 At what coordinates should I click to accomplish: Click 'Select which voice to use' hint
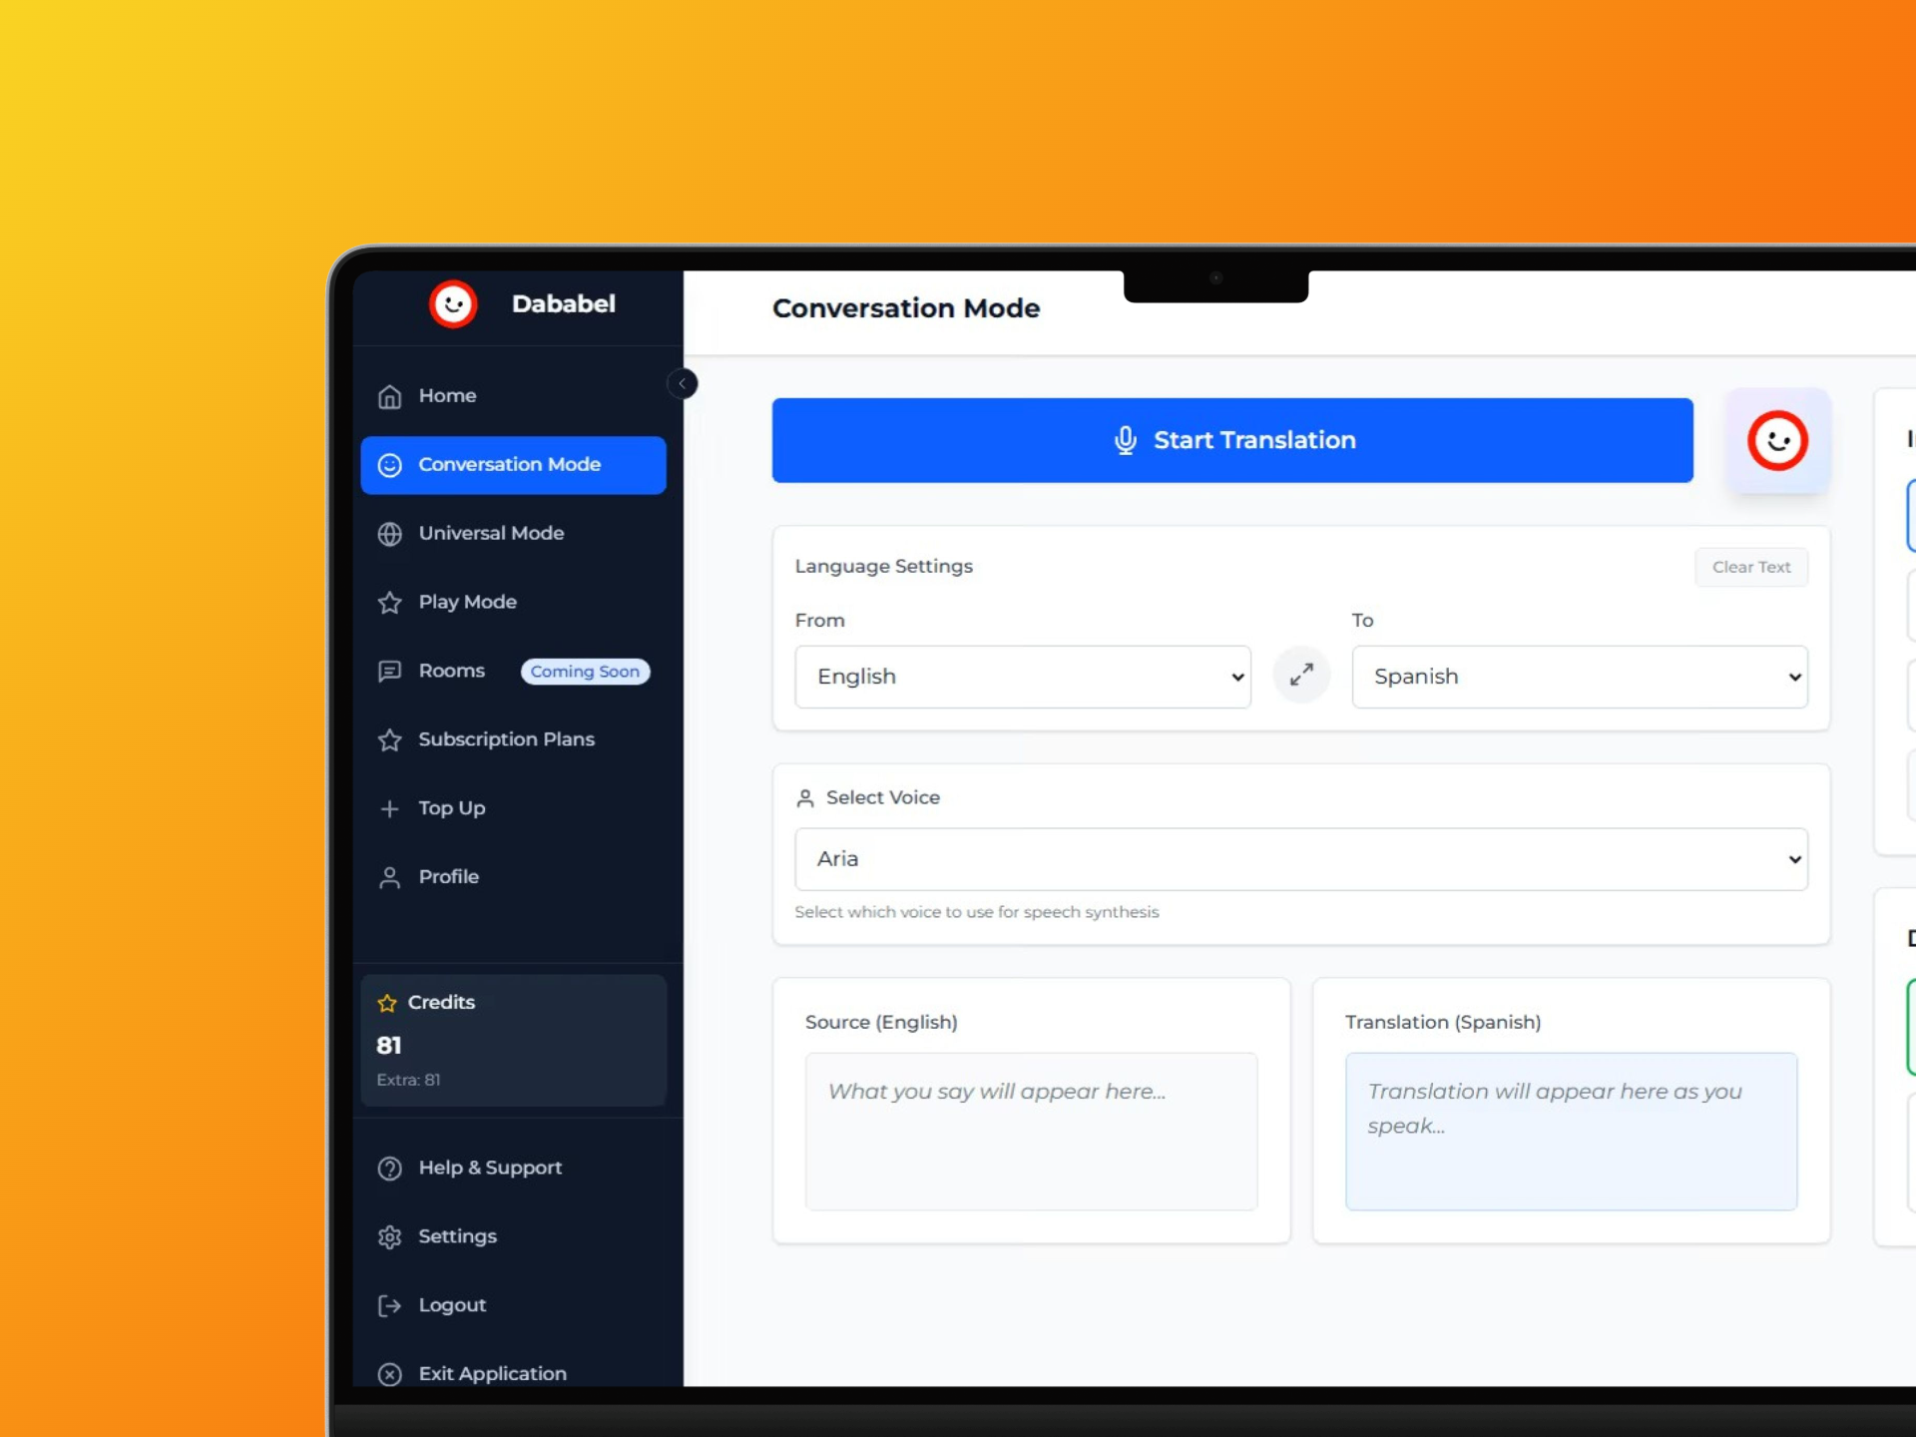point(976,912)
